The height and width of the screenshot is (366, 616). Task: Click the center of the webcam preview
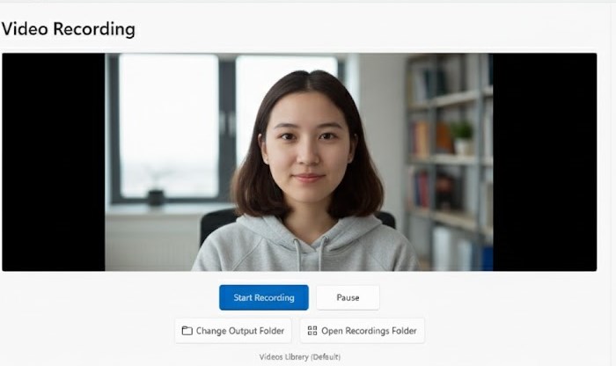pos(298,162)
